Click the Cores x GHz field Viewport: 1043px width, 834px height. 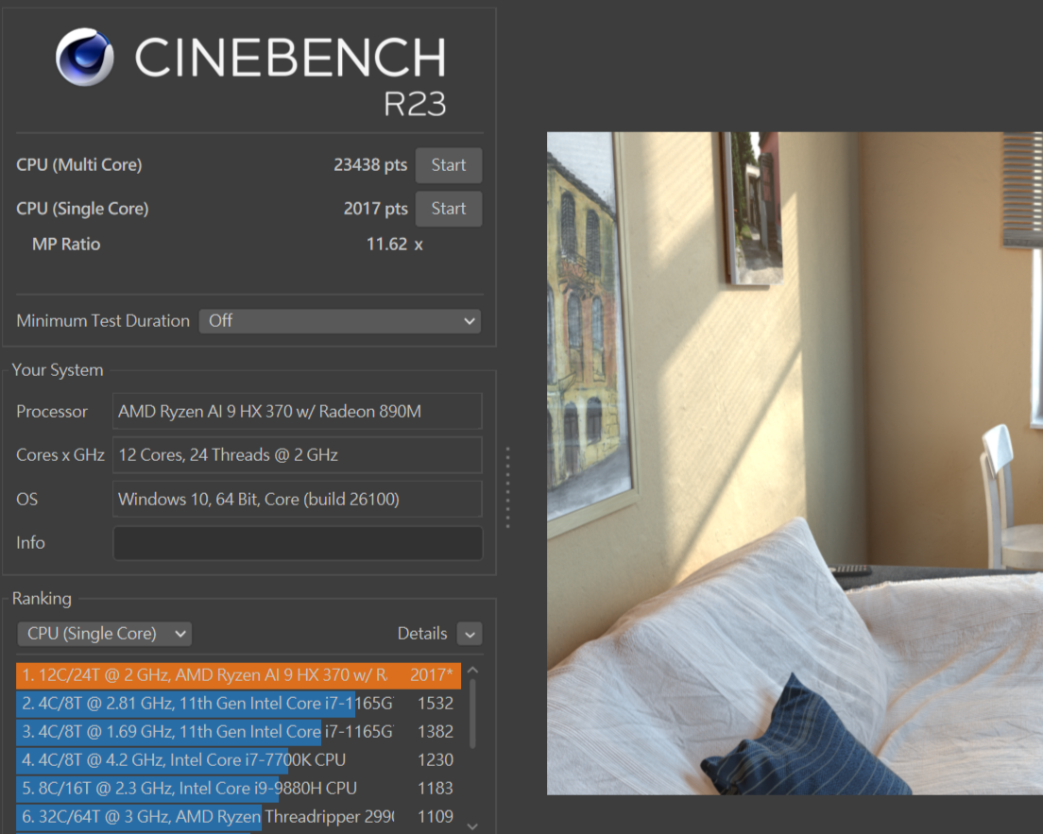298,455
